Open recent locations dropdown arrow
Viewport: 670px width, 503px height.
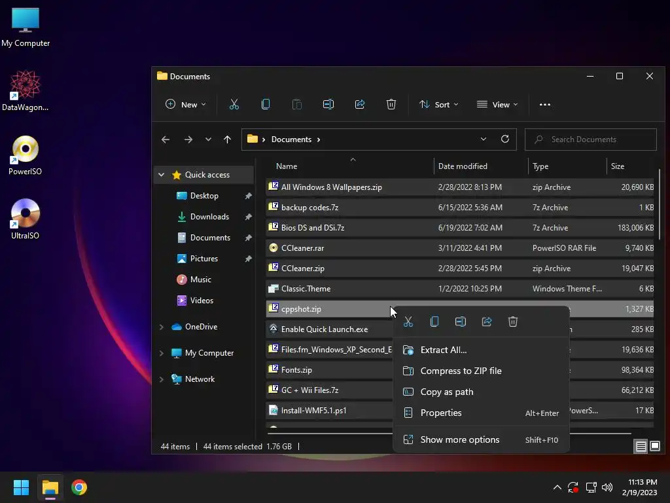pos(208,140)
